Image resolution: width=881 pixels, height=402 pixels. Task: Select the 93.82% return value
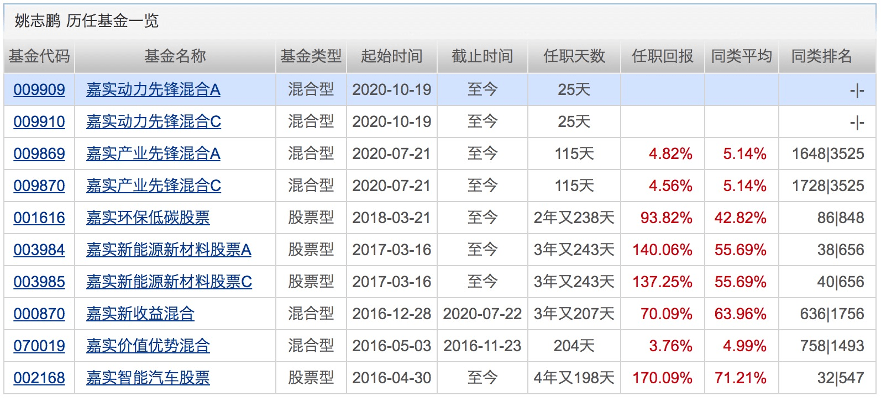(x=667, y=218)
